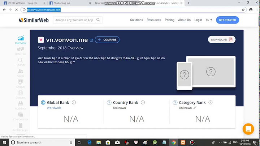Open the Referrals sidebar section
The height and width of the screenshot is (146, 260).
pyautogui.click(x=21, y=51)
